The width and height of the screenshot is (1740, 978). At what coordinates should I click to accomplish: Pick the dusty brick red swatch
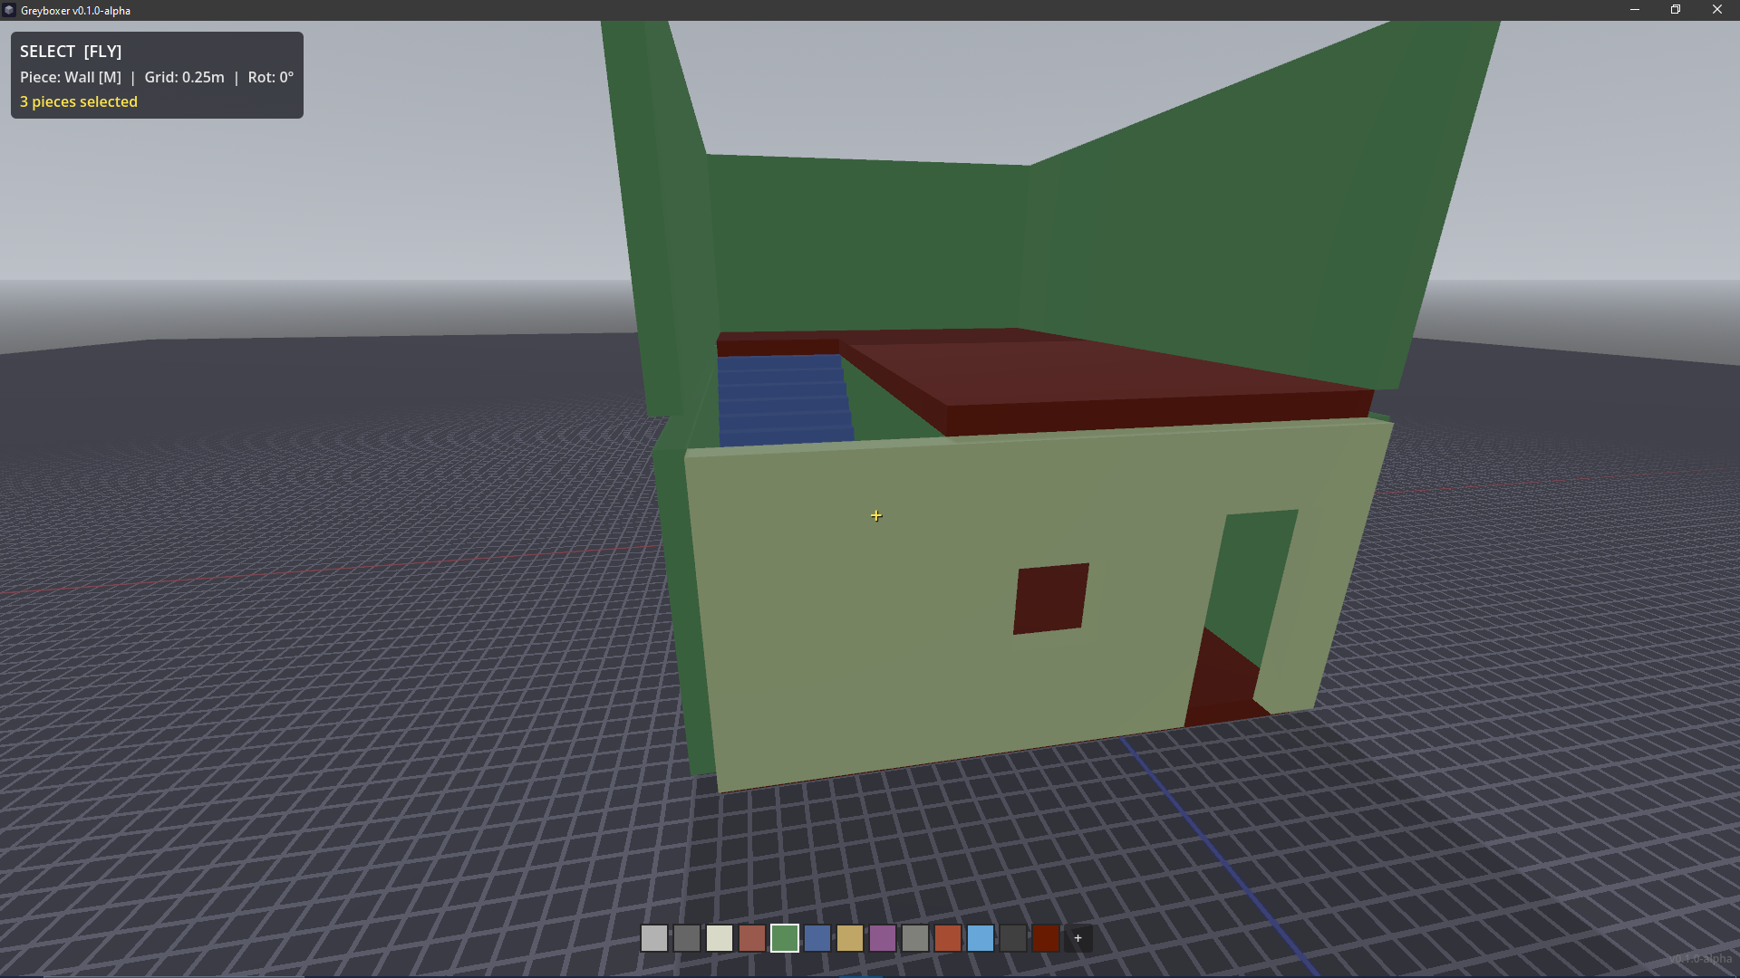751,938
